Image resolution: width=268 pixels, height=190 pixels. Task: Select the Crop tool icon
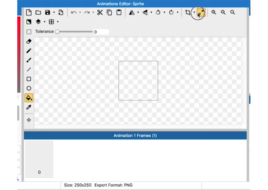pyautogui.click(x=188, y=13)
